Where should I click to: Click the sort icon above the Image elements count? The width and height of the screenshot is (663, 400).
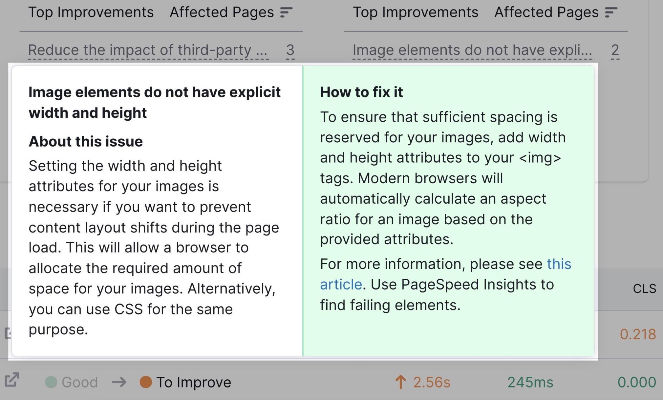(611, 12)
